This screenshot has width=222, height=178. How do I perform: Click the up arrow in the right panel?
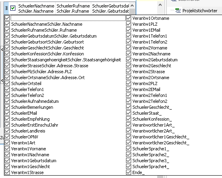click(160, 5)
